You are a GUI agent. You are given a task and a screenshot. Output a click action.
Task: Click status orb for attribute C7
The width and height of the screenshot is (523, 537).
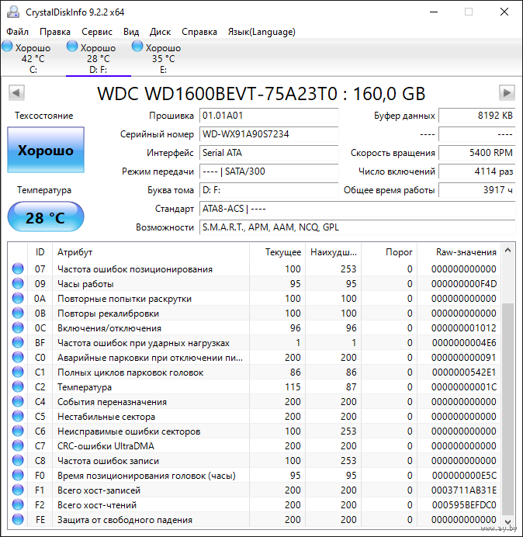tap(18, 445)
